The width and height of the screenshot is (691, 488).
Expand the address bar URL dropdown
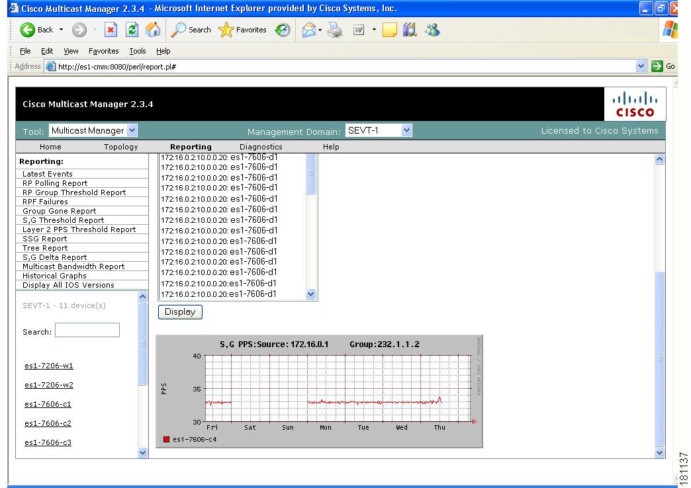pos(641,66)
